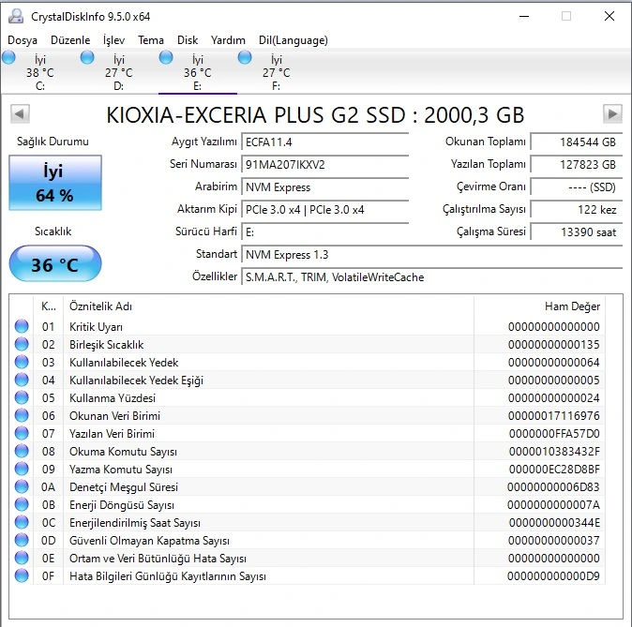632x627 pixels.
Task: Click the Standart field NVM Express 1.3
Action: (x=432, y=255)
